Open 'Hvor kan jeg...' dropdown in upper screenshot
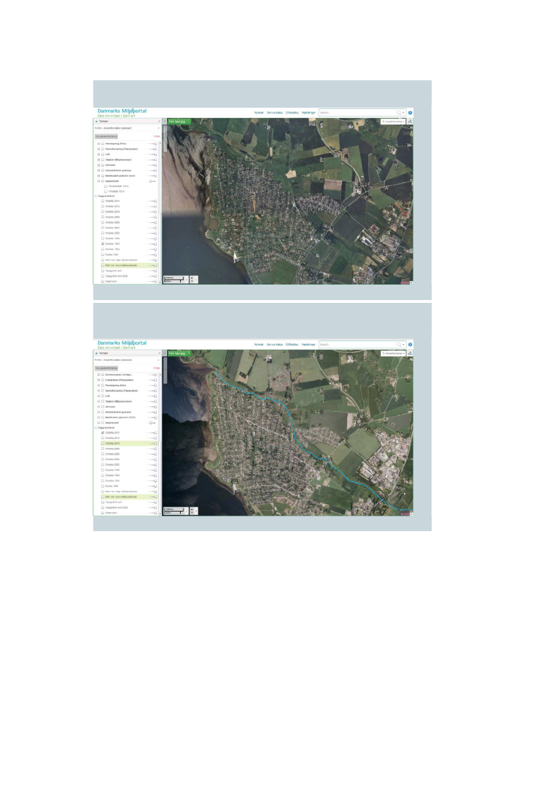559x792 pixels. click(x=179, y=122)
